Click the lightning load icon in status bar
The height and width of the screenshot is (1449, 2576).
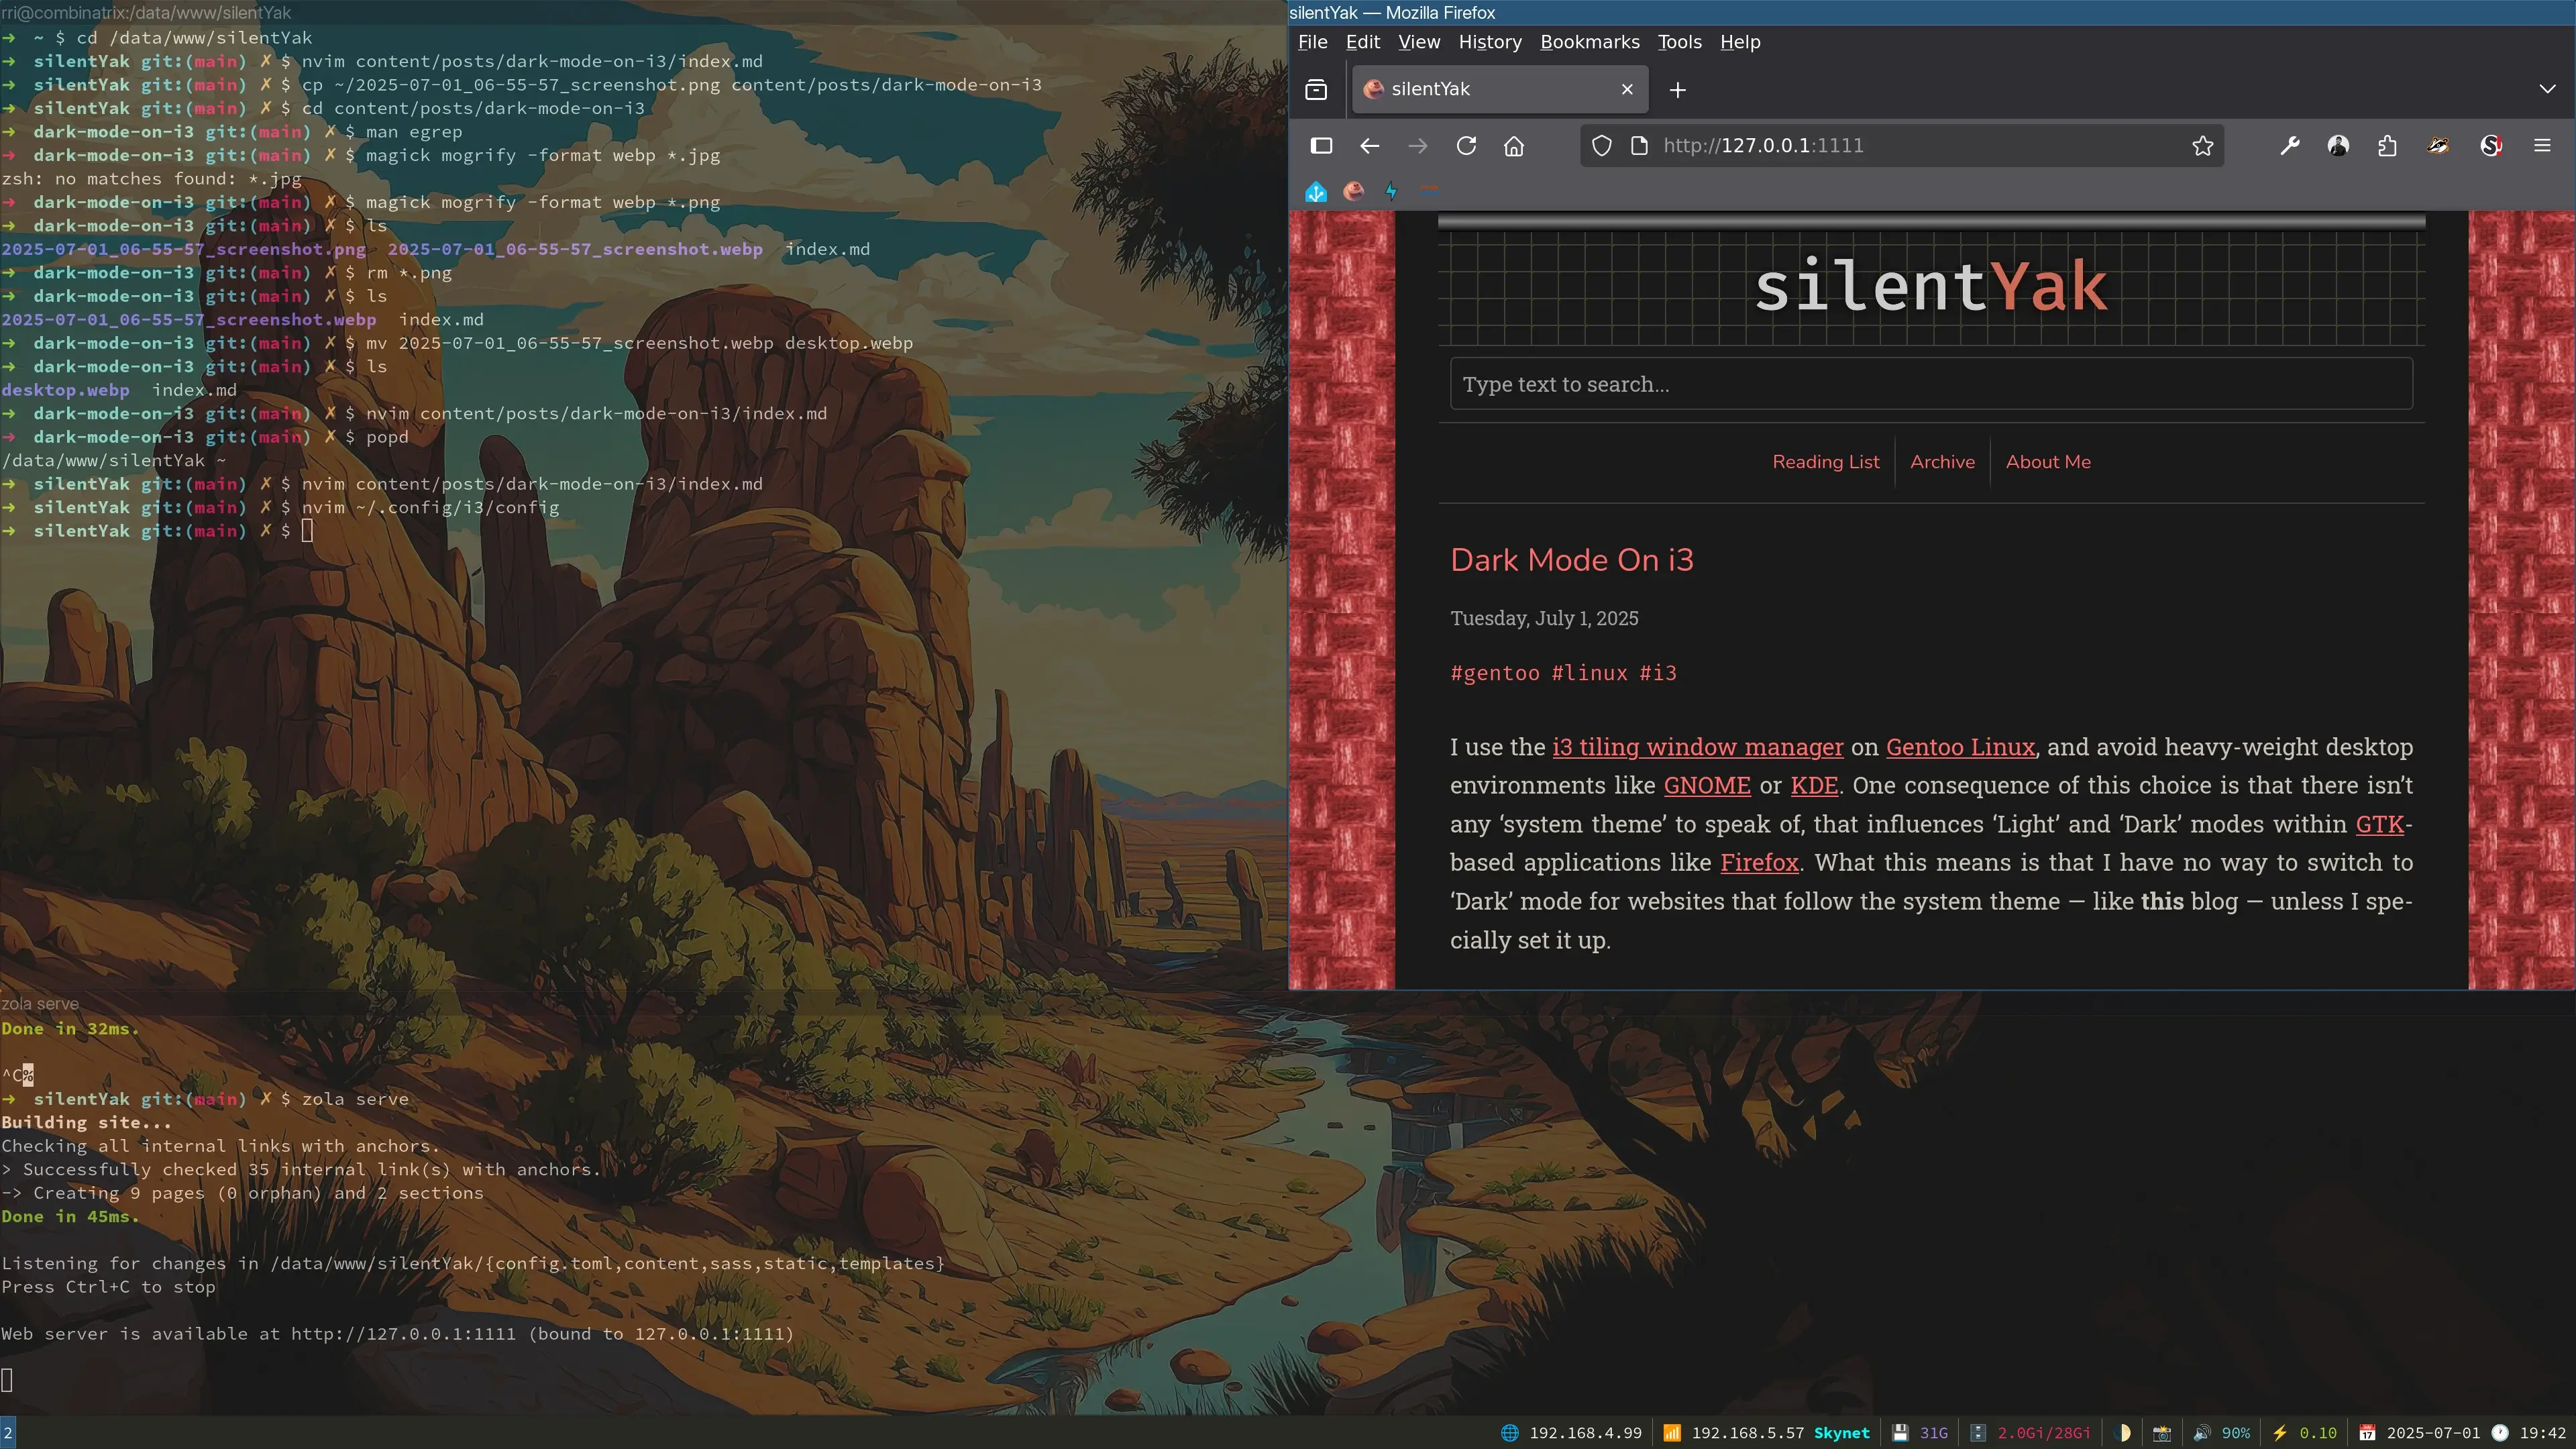(x=2279, y=1433)
